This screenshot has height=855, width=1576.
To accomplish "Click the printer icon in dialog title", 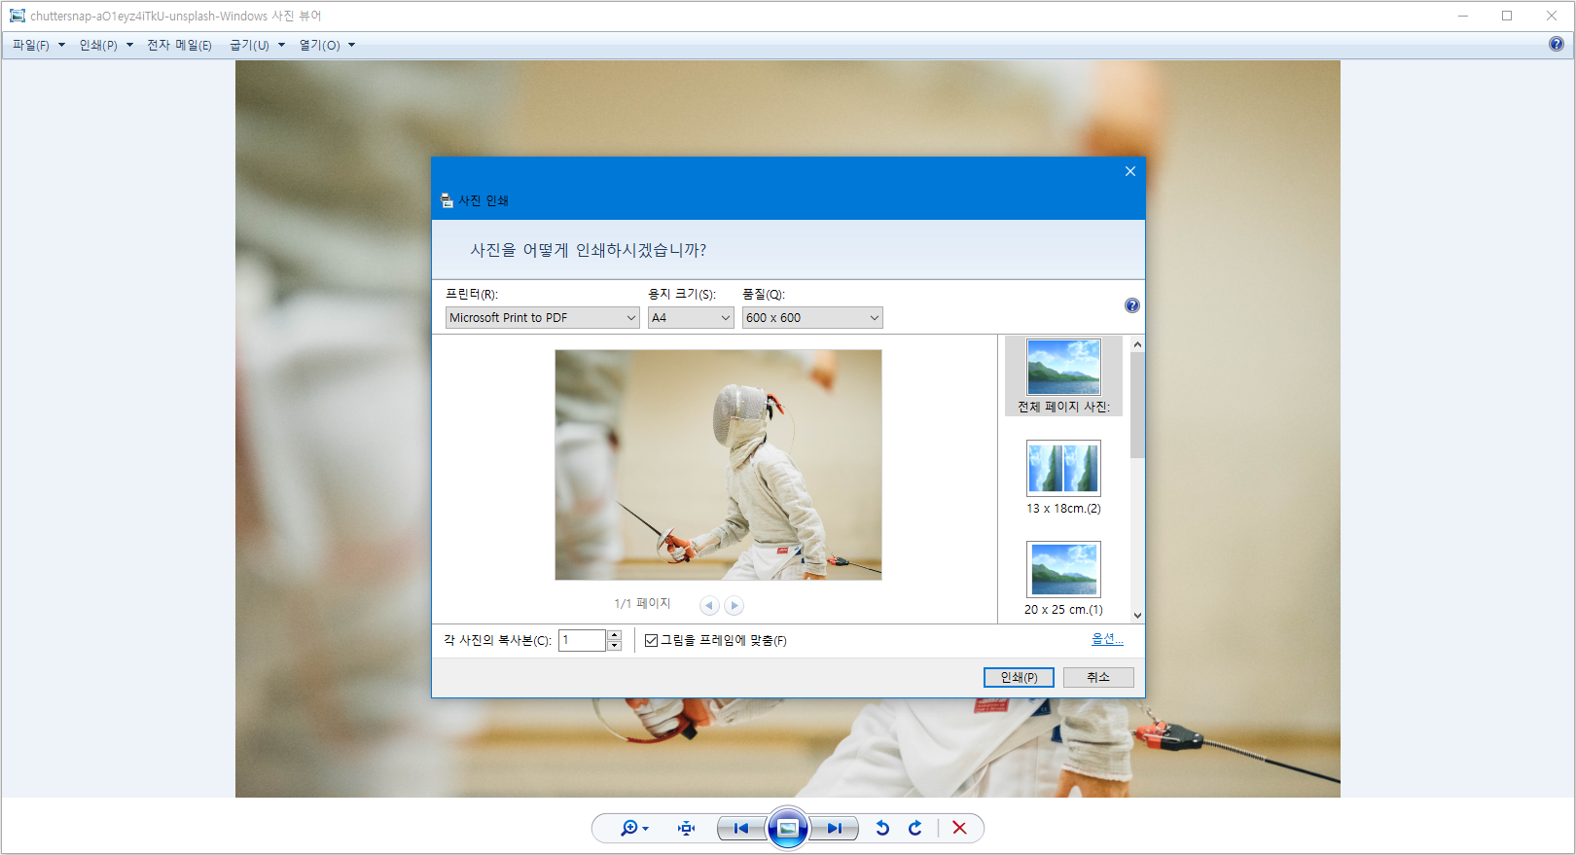I will 447,200.
